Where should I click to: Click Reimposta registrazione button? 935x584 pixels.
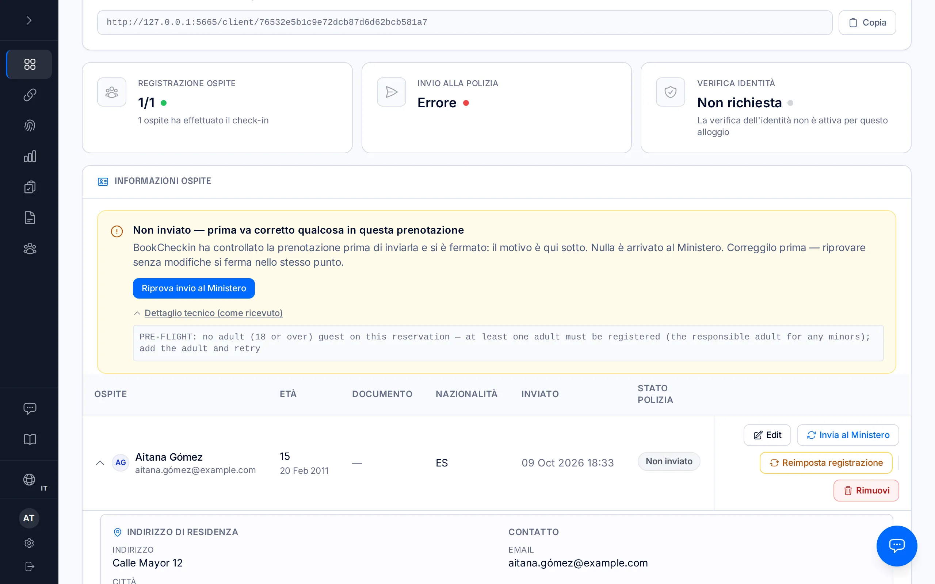(826, 463)
